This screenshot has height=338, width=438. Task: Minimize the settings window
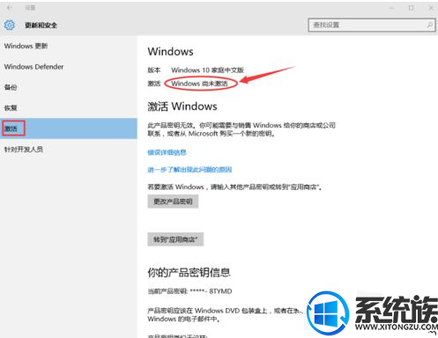pyautogui.click(x=391, y=8)
